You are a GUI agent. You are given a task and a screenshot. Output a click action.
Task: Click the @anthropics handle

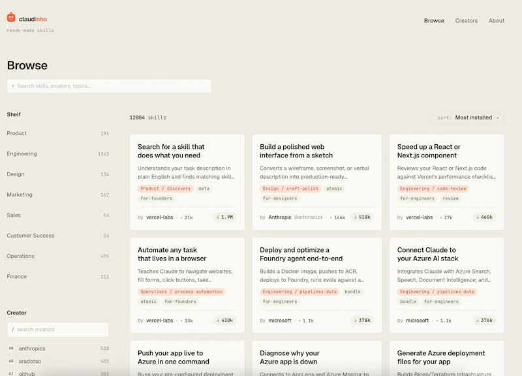pyautogui.click(x=308, y=217)
